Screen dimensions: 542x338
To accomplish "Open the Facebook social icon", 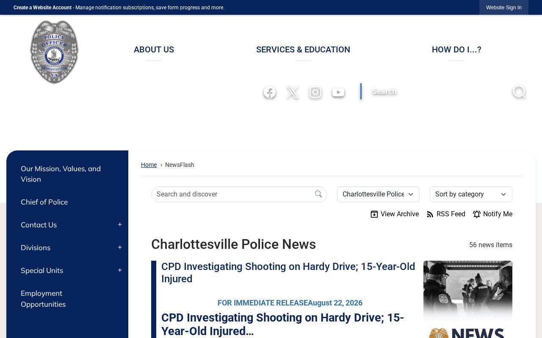I will click(270, 92).
